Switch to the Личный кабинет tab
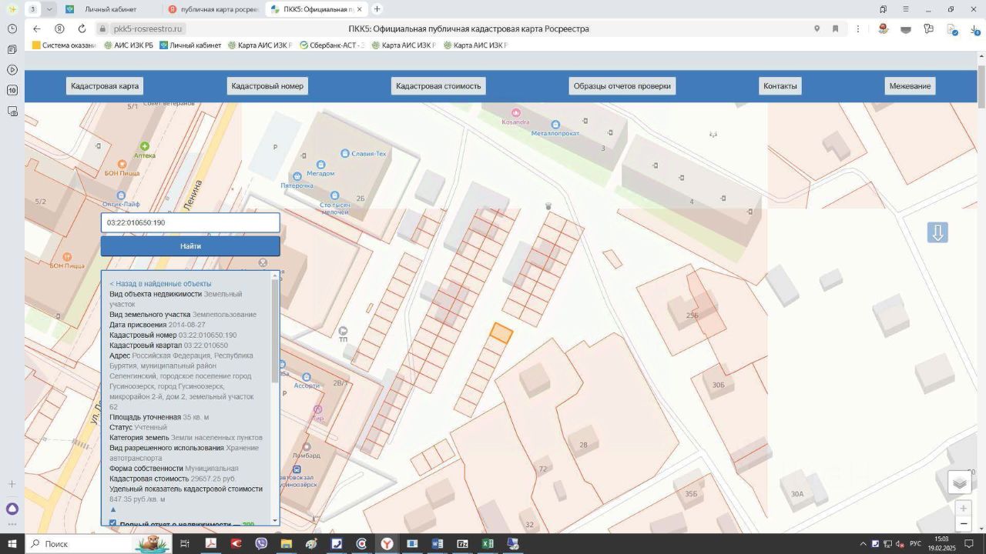Viewport: 986px width, 554px height. [x=111, y=9]
